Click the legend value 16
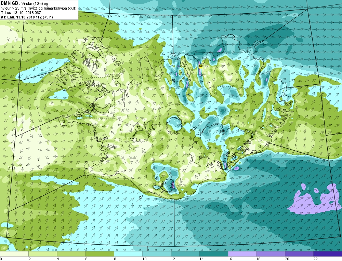 230,259
